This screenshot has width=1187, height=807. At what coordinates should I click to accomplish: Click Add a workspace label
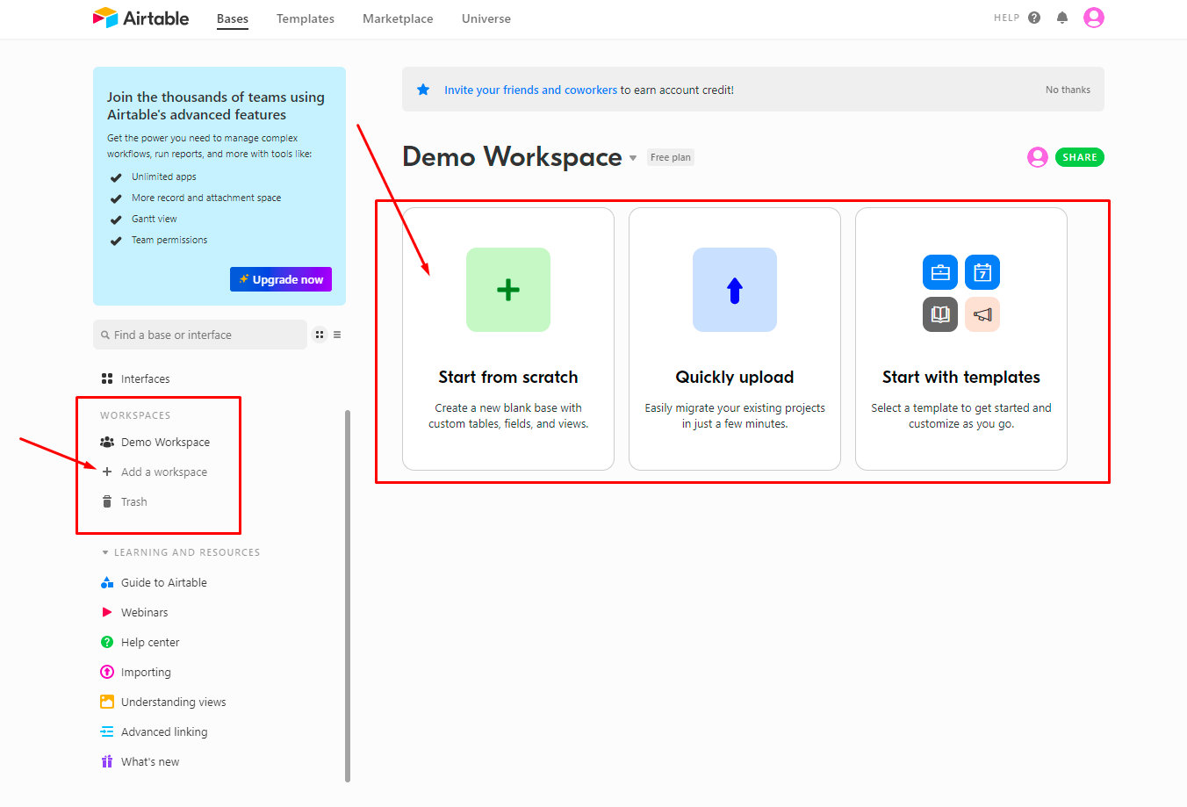164,472
